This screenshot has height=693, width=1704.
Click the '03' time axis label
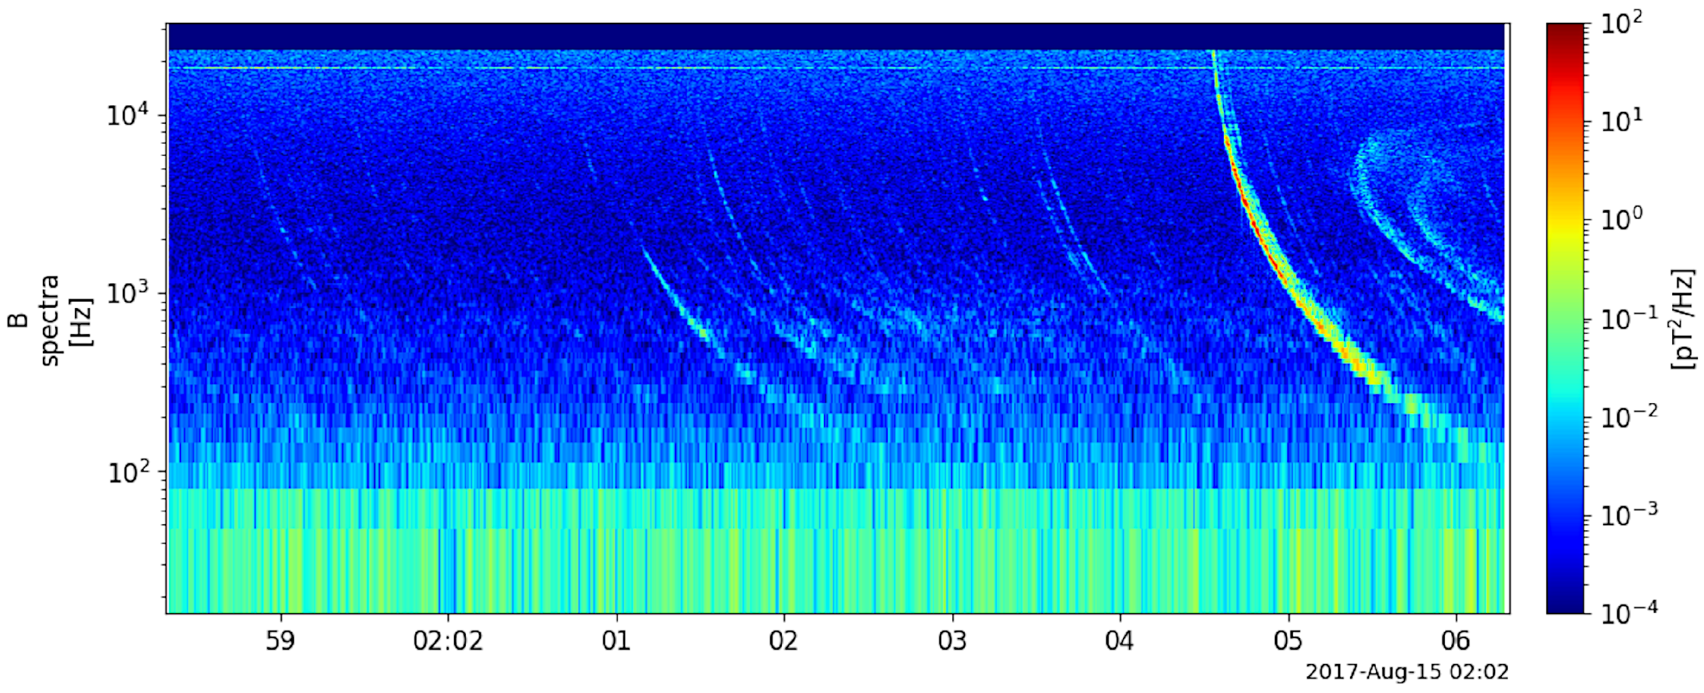pos(953,641)
